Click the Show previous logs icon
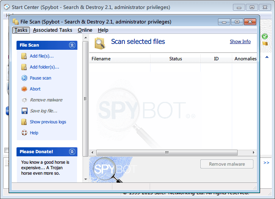 24,122
